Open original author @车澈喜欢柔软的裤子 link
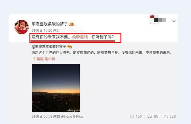 pos(49,46)
